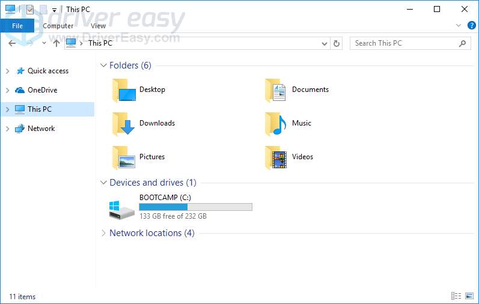The image size is (479, 304).
Task: Click the Refresh button beside address bar
Action: pos(337,43)
